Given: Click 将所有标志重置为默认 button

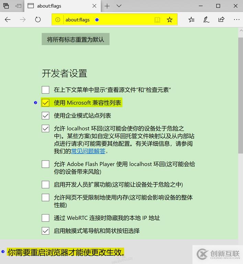Looking at the screenshot, I should tap(76, 39).
